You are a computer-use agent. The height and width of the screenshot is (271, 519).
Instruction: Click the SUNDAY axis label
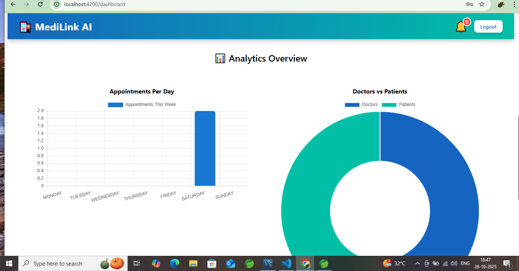coord(225,195)
